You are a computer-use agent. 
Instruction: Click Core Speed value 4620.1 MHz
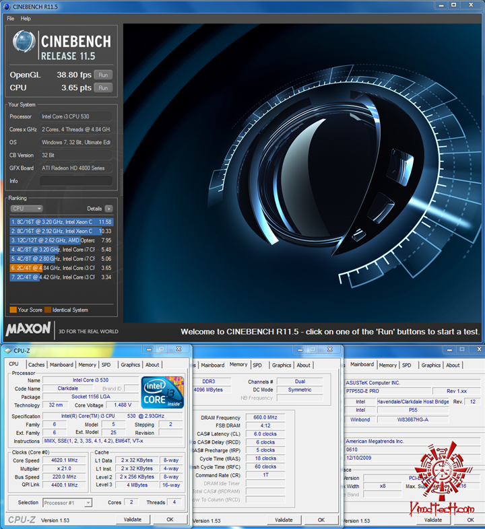tap(65, 460)
